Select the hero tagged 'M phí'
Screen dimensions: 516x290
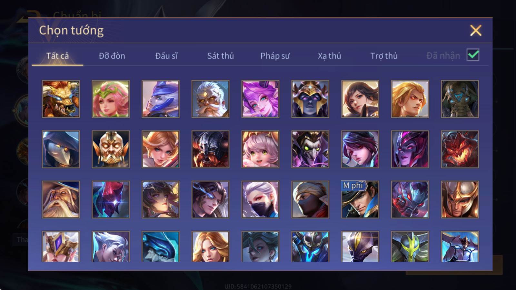tap(360, 199)
